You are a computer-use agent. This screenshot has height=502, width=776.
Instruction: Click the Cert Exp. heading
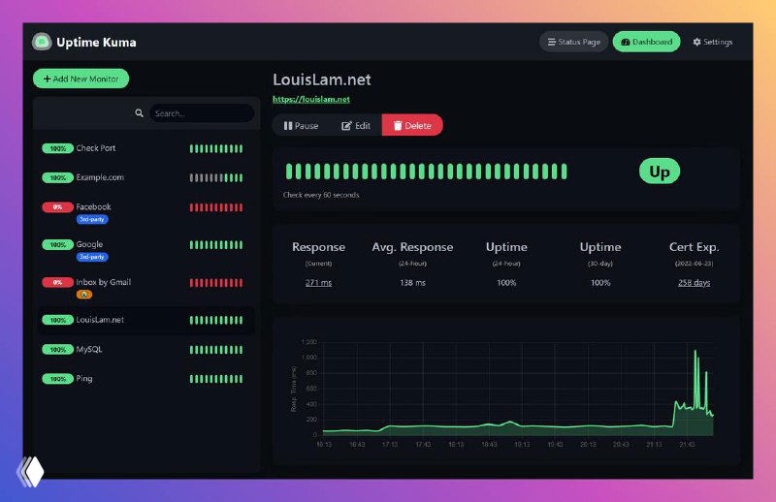click(x=694, y=247)
